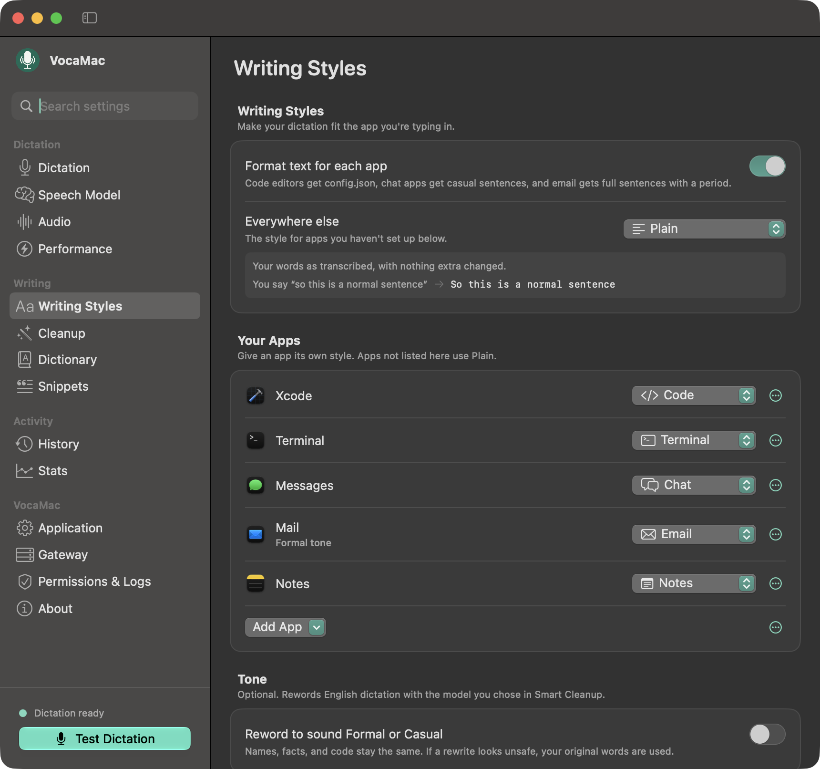Select Writing Styles in the sidebar
The image size is (820, 769).
coord(105,306)
